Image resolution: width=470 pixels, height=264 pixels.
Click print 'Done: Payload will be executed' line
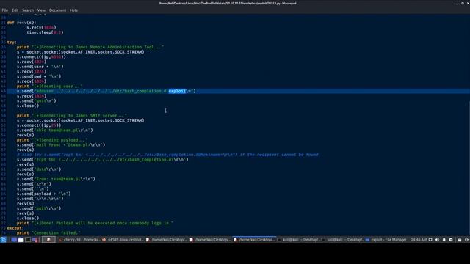tap(95, 223)
